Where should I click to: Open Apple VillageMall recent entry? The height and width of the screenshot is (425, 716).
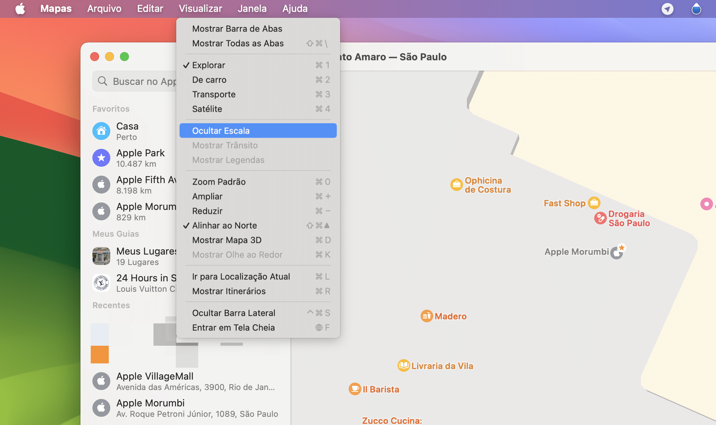(x=186, y=381)
